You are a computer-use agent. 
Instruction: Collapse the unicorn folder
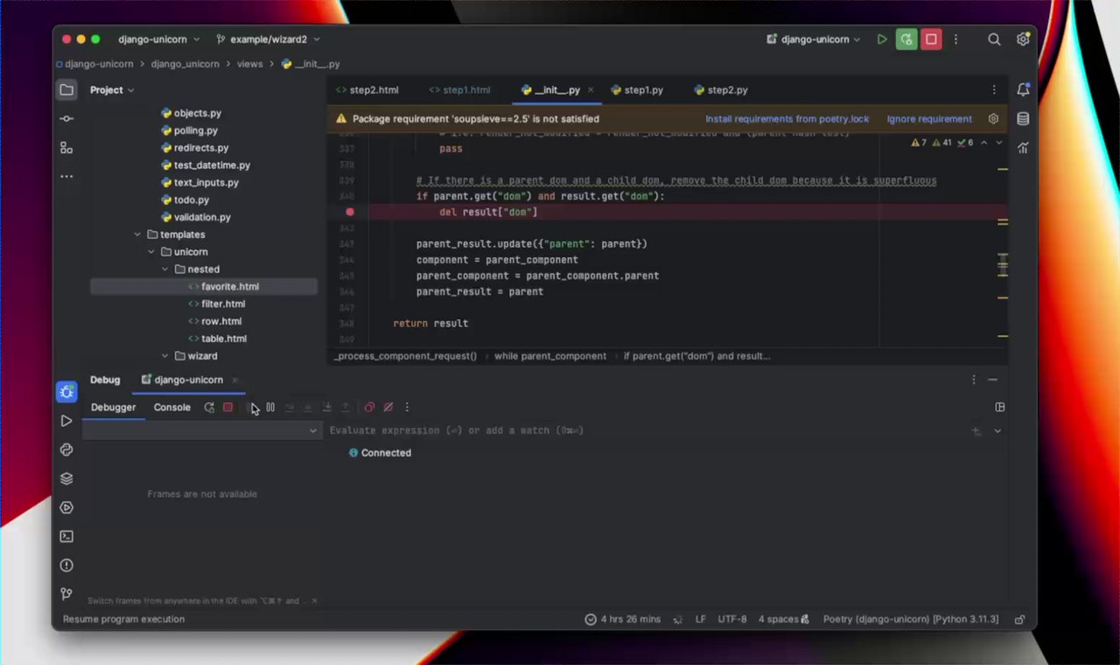pos(150,252)
